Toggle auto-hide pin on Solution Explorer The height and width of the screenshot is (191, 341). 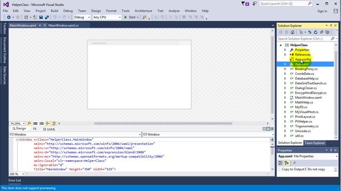(331, 25)
